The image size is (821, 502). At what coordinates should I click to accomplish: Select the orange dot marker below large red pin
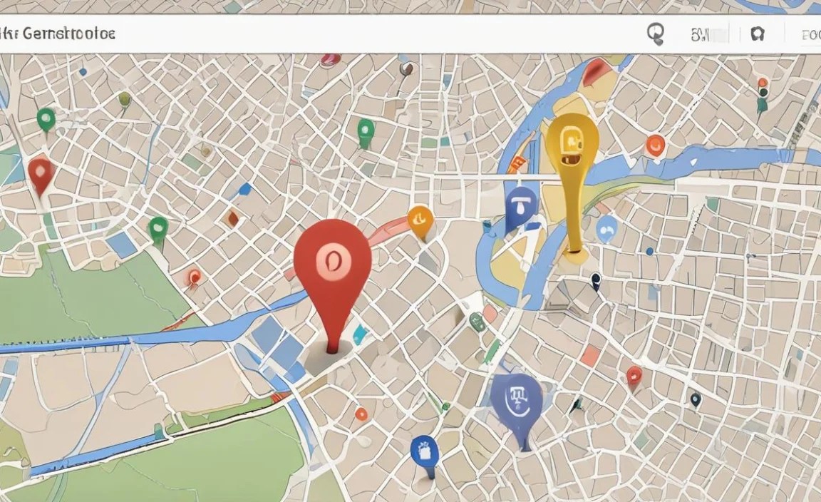(361, 414)
